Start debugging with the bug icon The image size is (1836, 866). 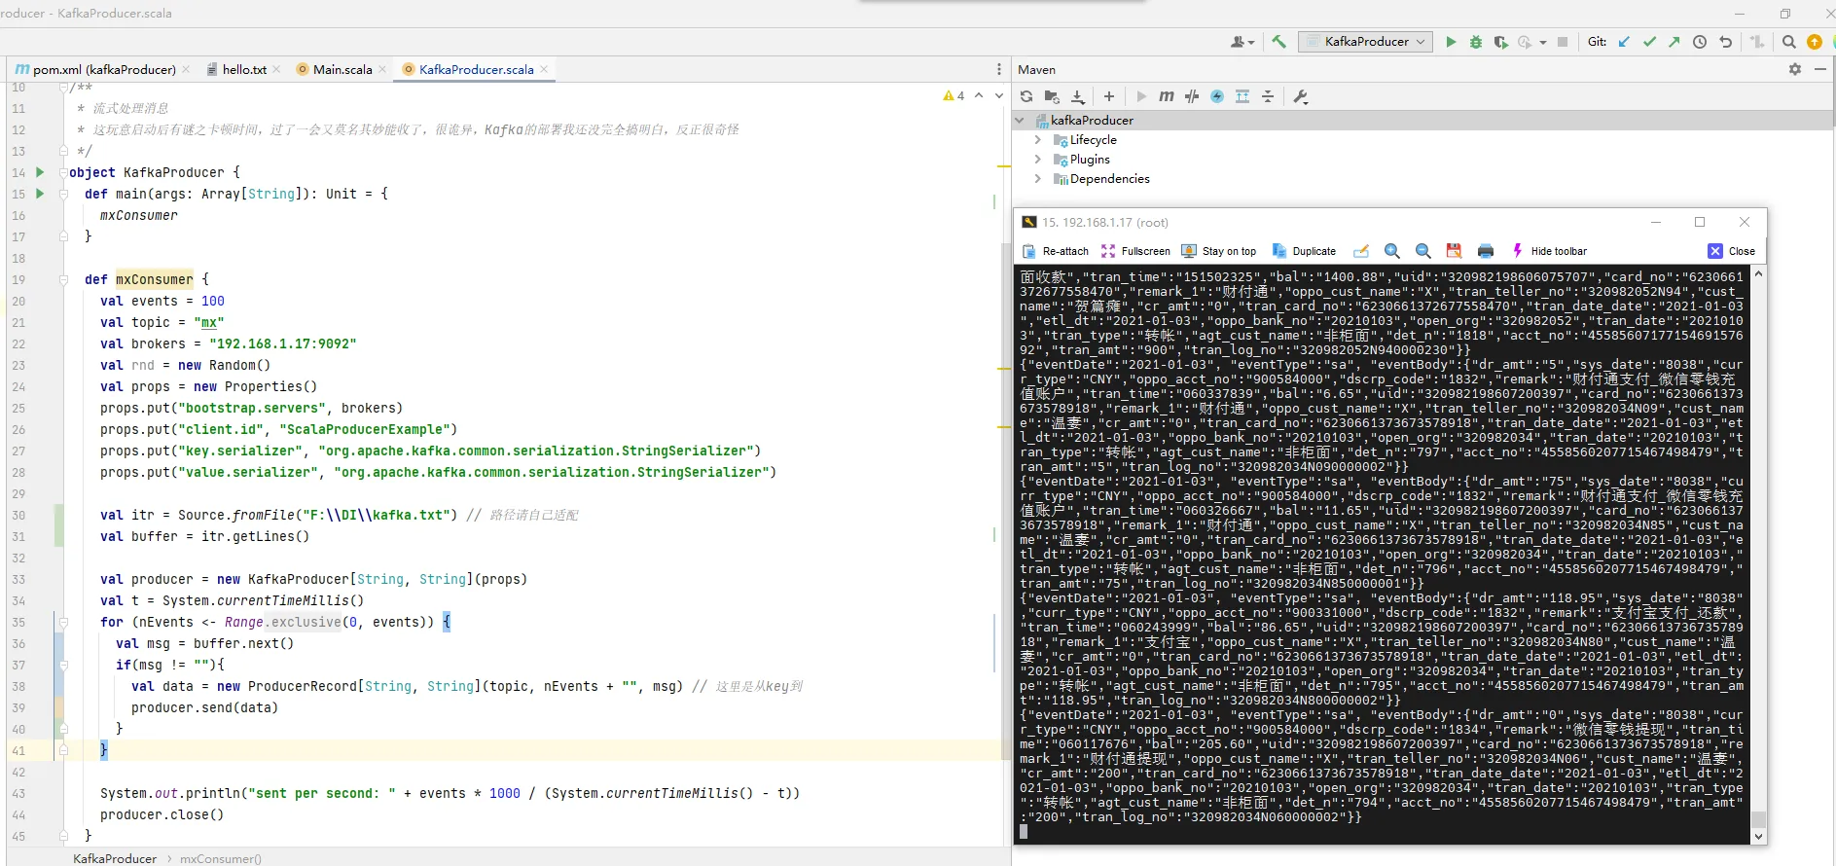pos(1476,42)
